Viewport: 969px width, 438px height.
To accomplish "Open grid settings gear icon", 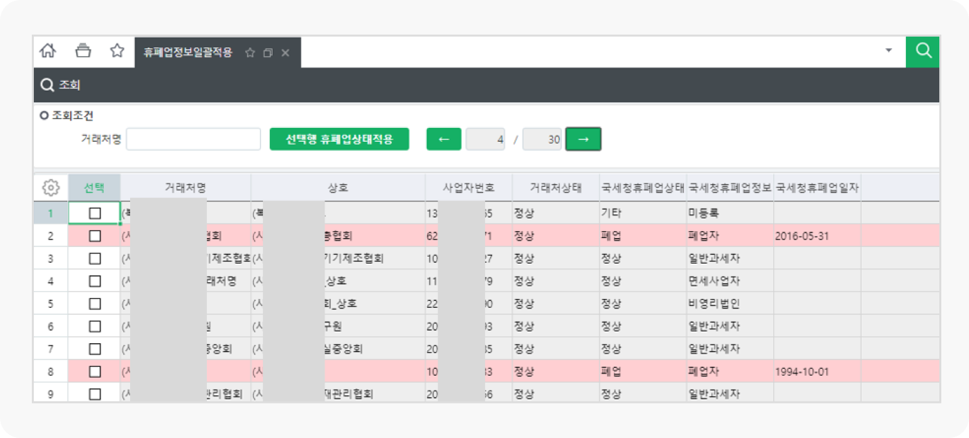I will 51,188.
